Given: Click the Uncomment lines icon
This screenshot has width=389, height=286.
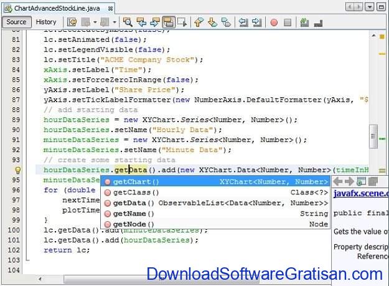Looking at the screenshot, I should coord(318,22).
